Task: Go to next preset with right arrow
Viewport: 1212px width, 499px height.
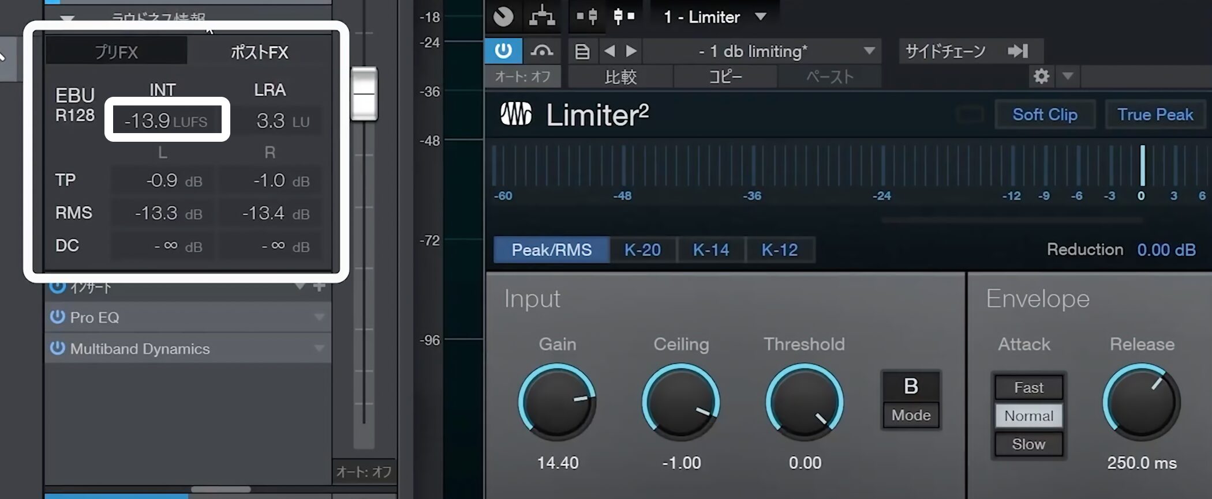Action: [x=631, y=51]
